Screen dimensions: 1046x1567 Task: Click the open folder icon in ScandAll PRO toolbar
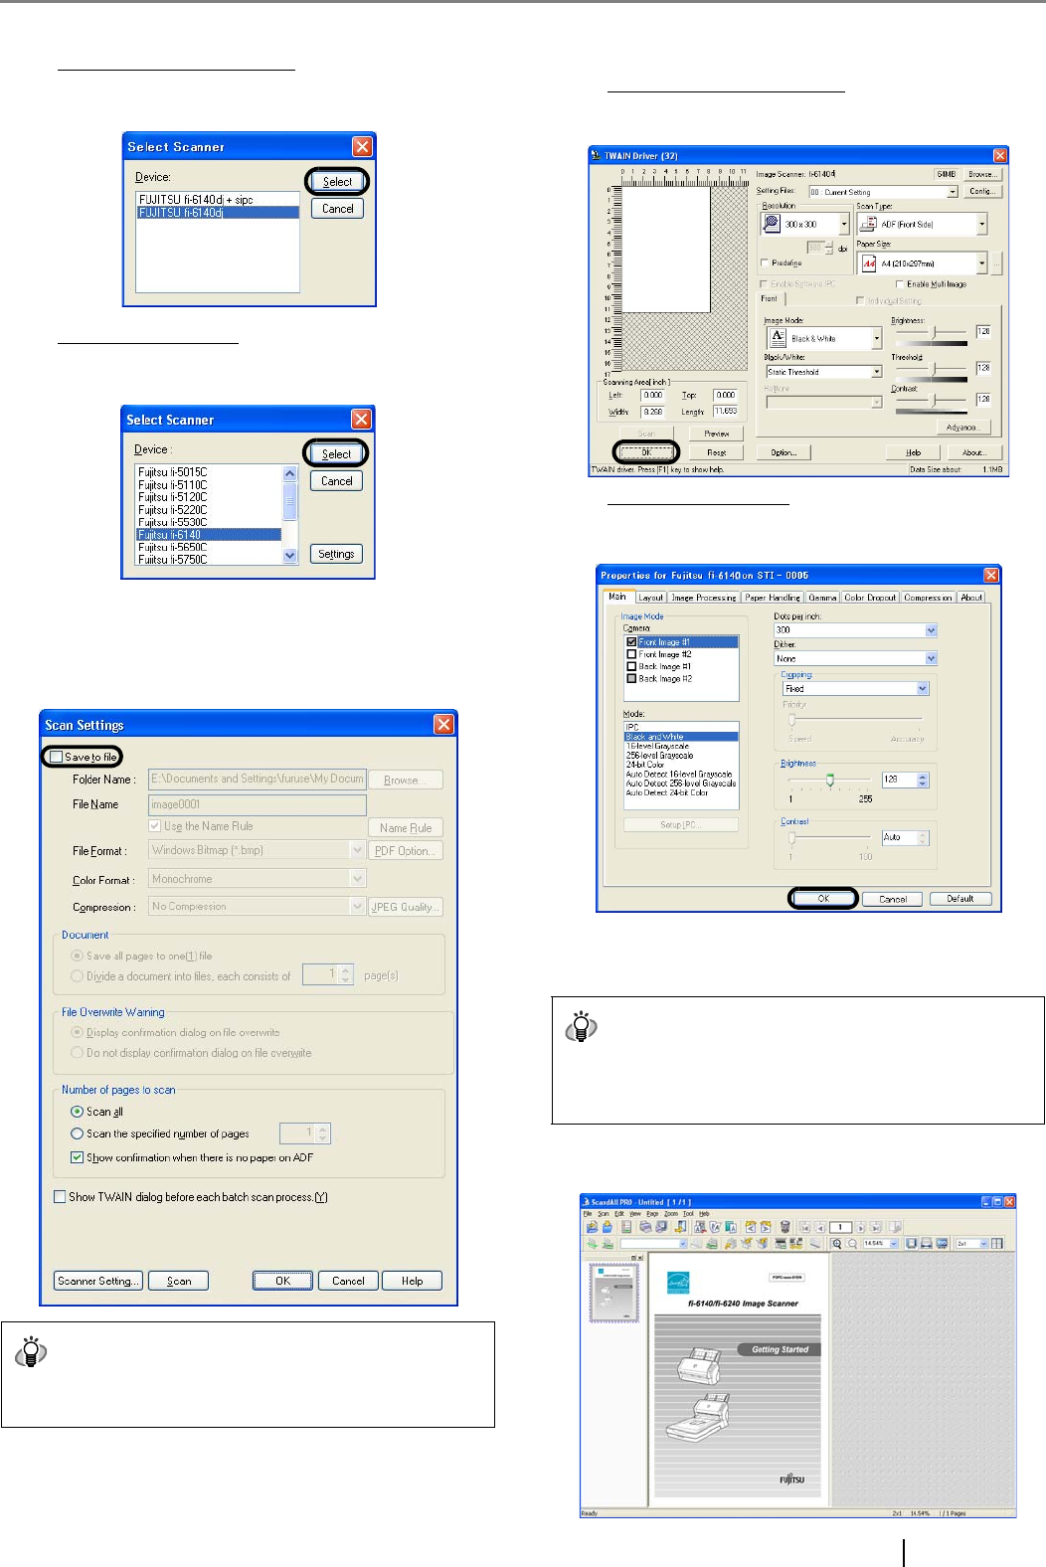click(x=592, y=1227)
